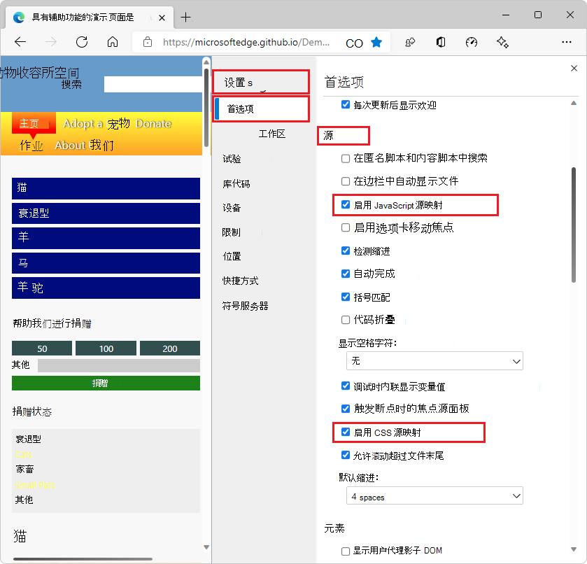The width and height of the screenshot is (587, 564).
Task: Toggle the favorites star in address bar
Action: pos(376,42)
